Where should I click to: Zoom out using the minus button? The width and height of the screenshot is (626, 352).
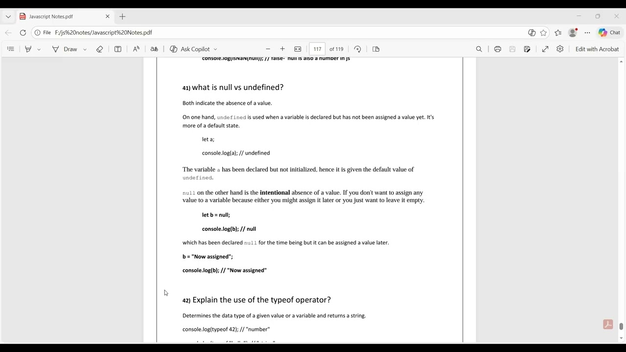pos(268,49)
